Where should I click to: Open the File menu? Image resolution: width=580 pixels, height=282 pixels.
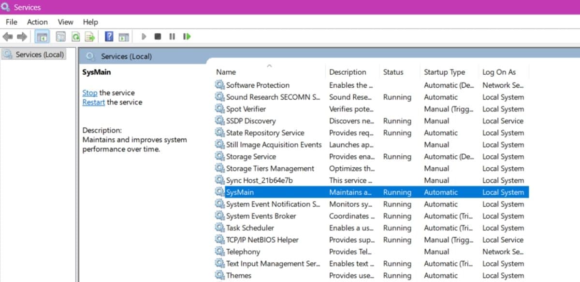[11, 22]
